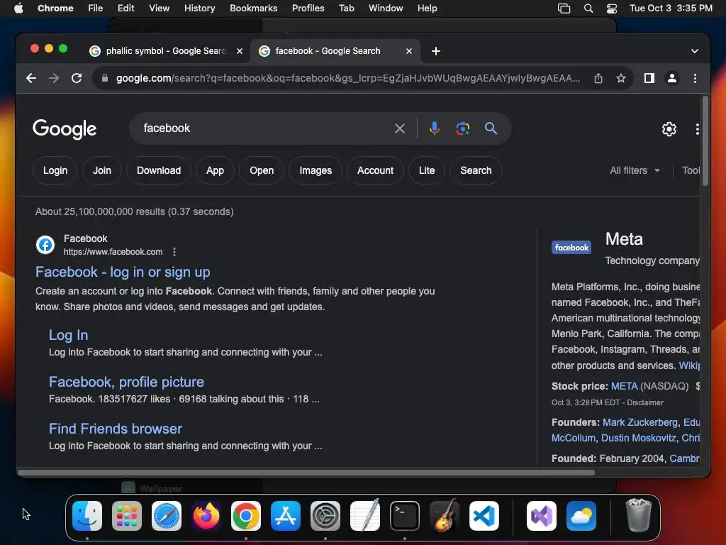Viewport: 726px width, 545px height.
Task: Start voice search with the microphone icon
Action: click(434, 128)
